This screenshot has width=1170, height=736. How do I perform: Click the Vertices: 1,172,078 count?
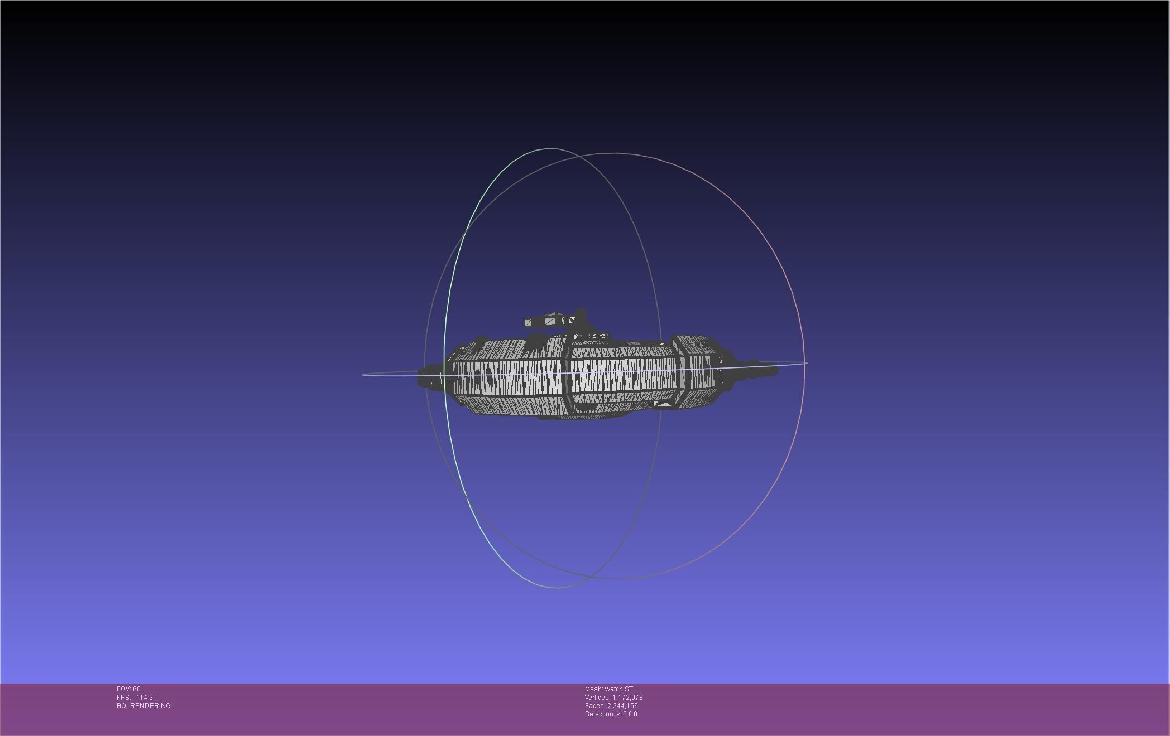613,698
